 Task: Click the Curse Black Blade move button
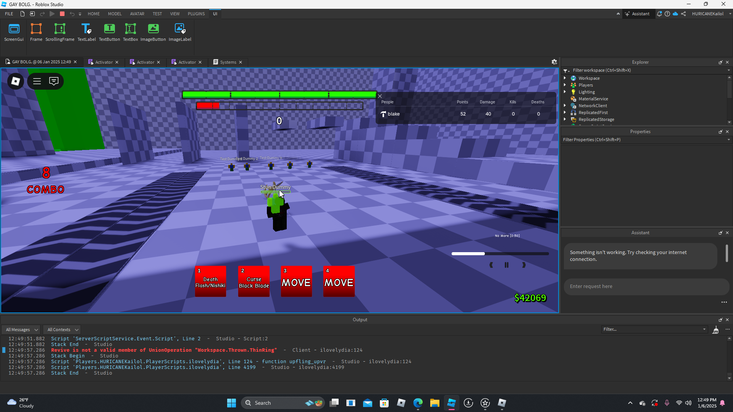pyautogui.click(x=253, y=282)
